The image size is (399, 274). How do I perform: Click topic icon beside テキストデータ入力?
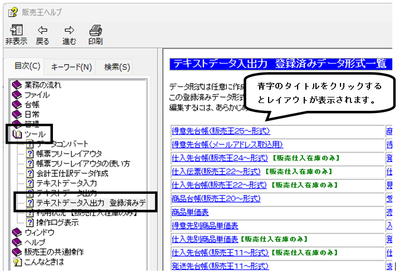(30, 183)
